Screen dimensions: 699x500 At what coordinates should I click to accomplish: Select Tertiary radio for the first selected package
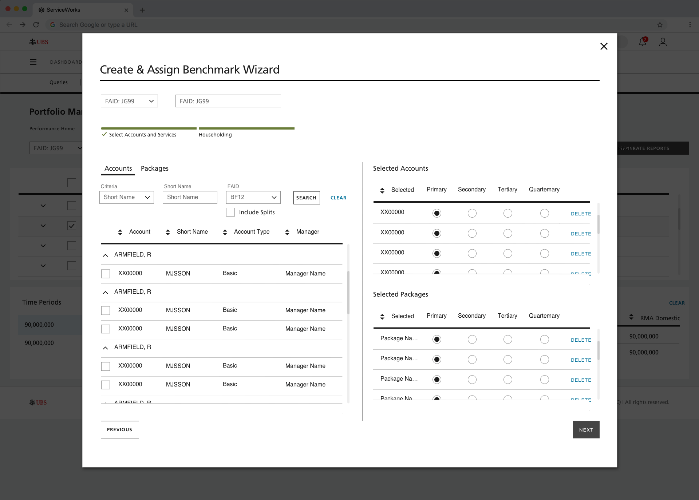pos(508,340)
